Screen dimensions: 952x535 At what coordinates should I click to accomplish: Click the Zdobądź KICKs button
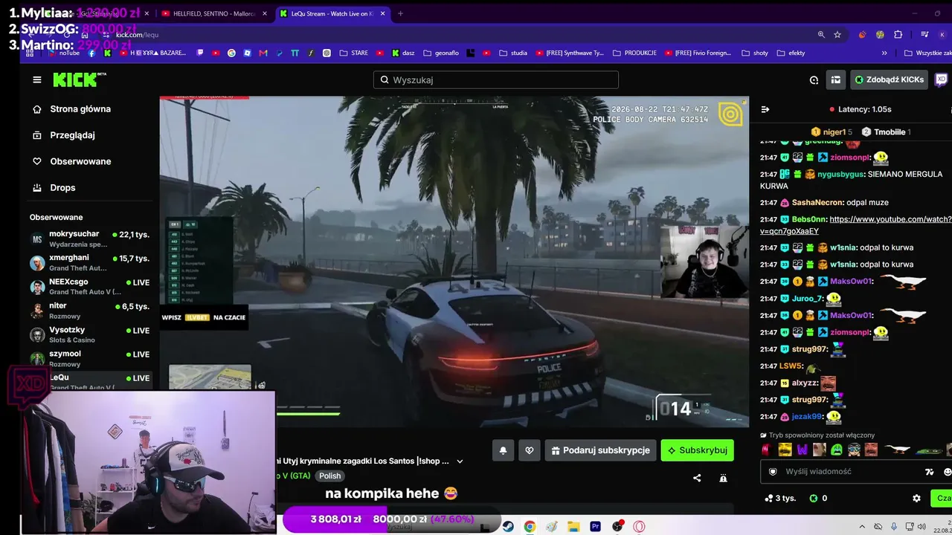point(889,80)
